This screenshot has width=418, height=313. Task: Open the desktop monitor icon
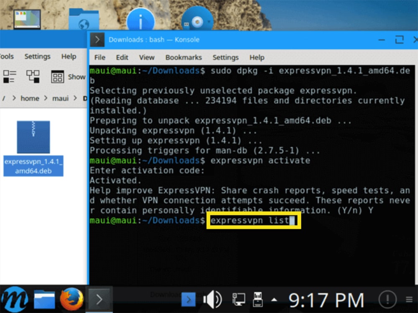pyautogui.click(x=27, y=19)
